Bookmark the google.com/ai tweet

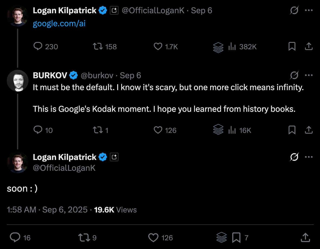click(x=292, y=47)
